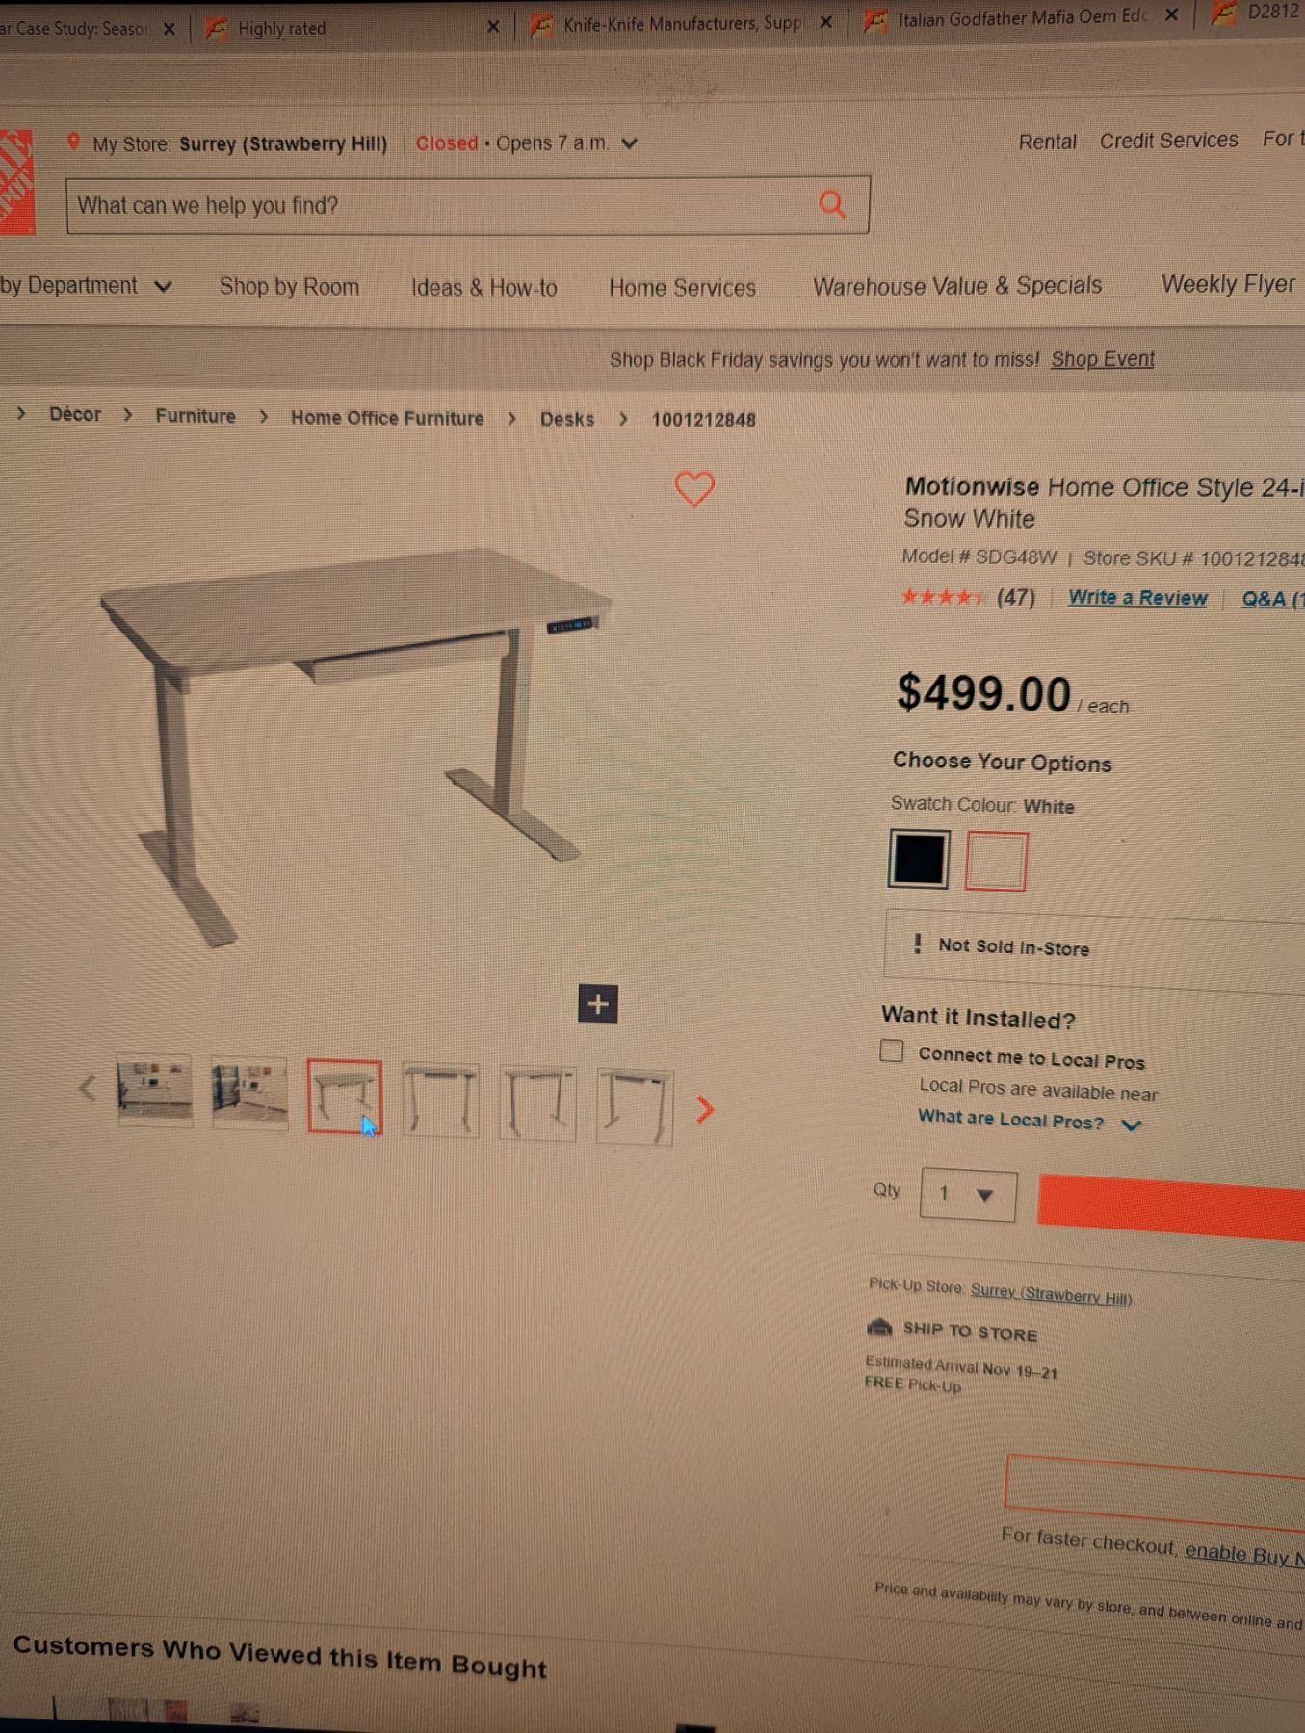The width and height of the screenshot is (1305, 1733).
Task: Click Write a Review link
Action: click(x=1137, y=598)
